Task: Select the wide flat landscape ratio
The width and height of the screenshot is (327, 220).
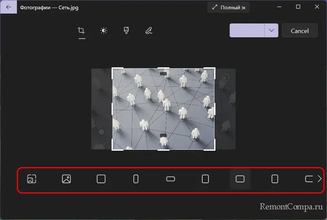Action: tap(170, 179)
